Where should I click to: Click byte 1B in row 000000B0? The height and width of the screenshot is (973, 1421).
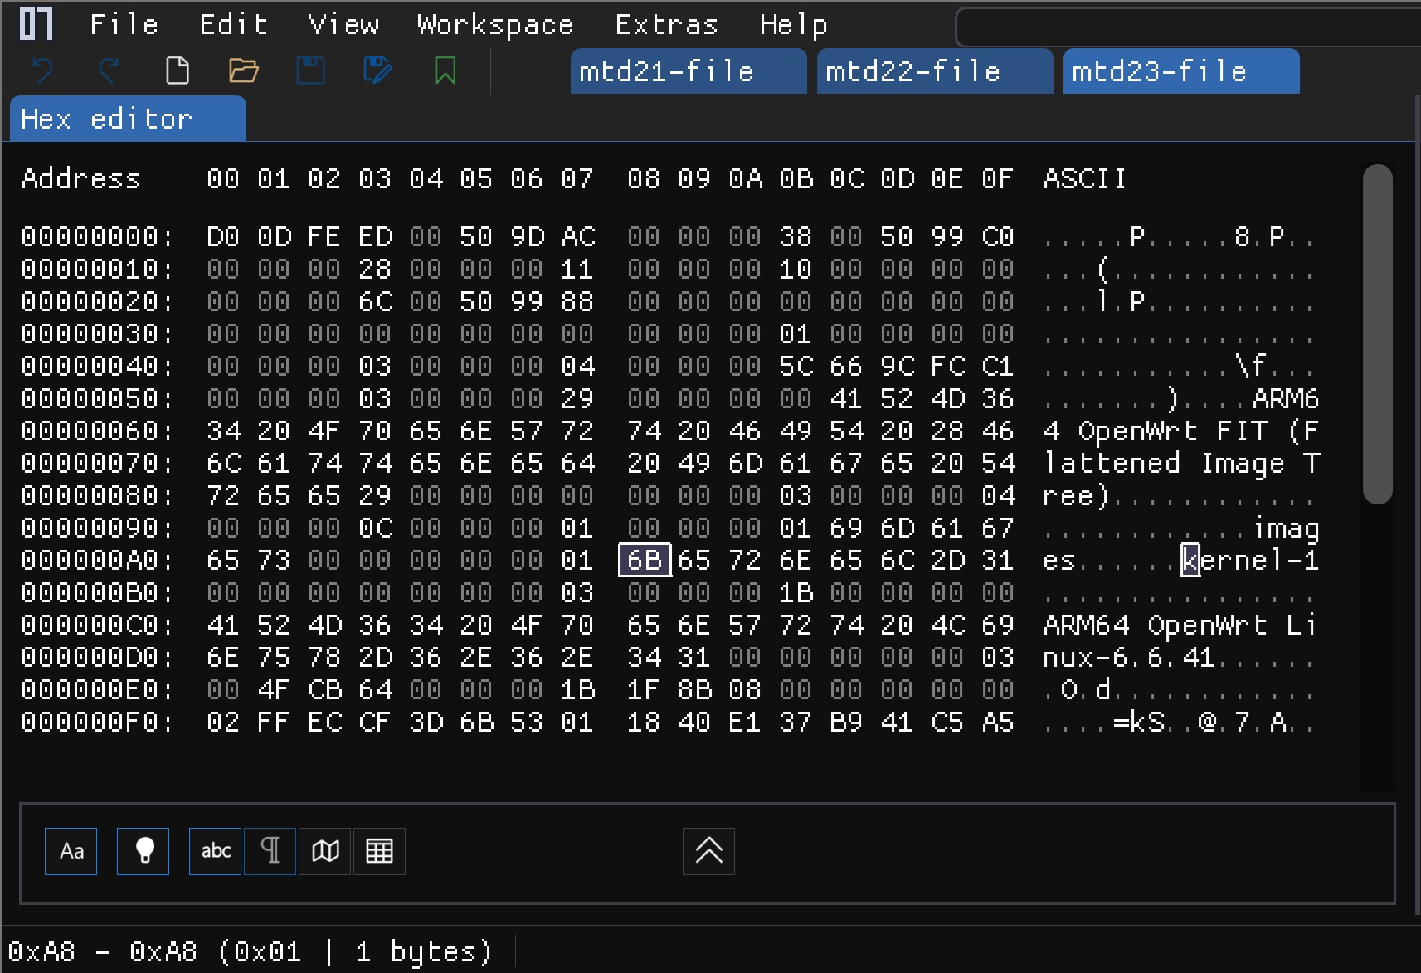796,592
